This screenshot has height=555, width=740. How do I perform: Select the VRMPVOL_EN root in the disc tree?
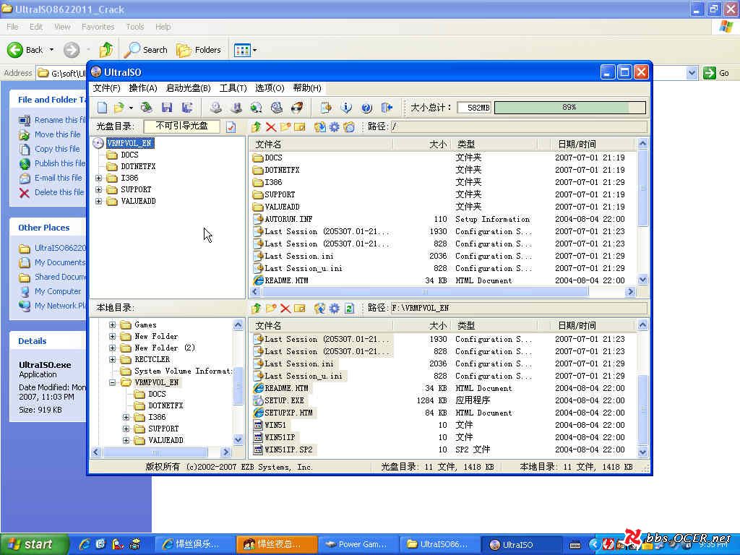pos(130,143)
